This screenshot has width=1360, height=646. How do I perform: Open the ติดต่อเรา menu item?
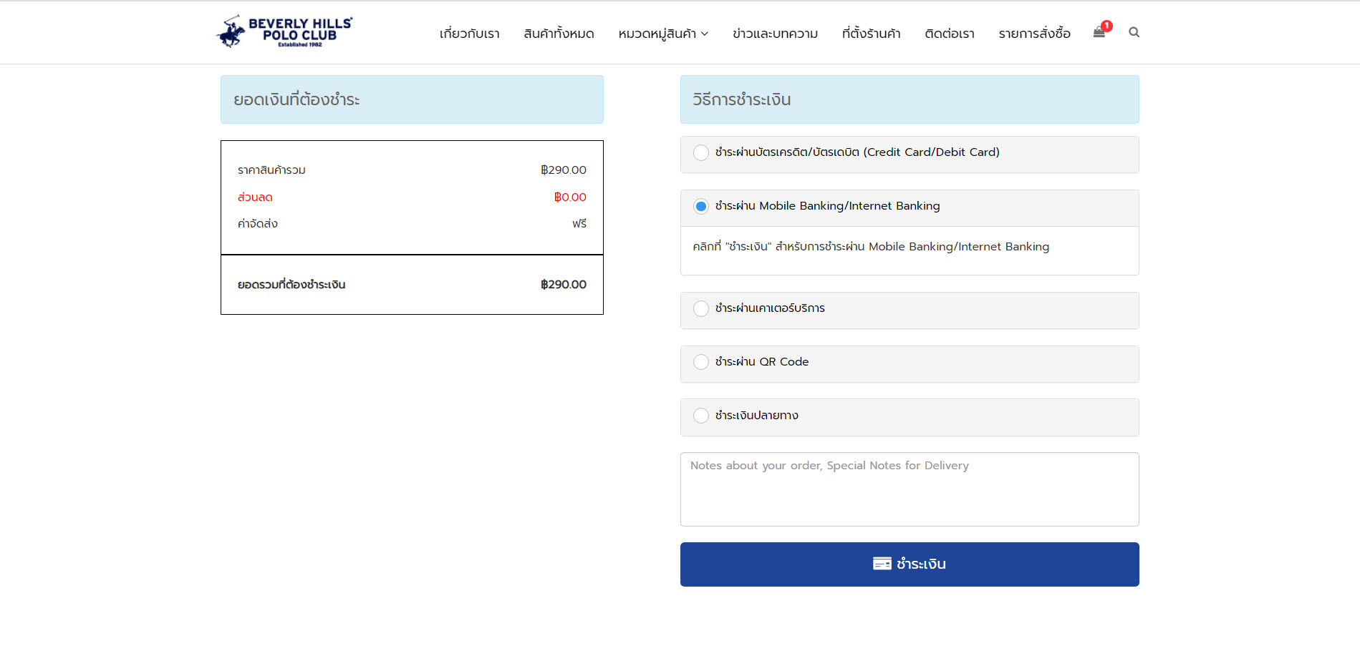tap(949, 34)
